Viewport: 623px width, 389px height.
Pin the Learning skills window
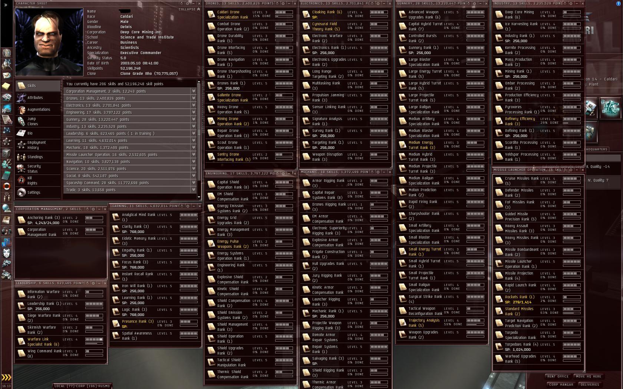[x=188, y=206]
